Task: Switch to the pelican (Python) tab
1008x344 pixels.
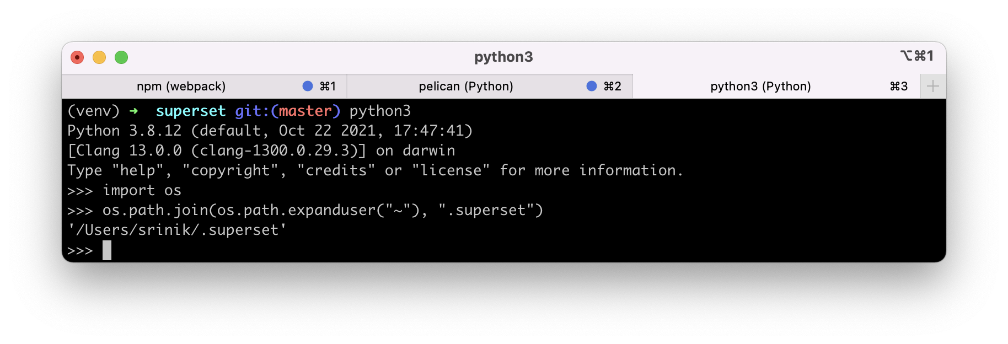Action: (x=489, y=86)
